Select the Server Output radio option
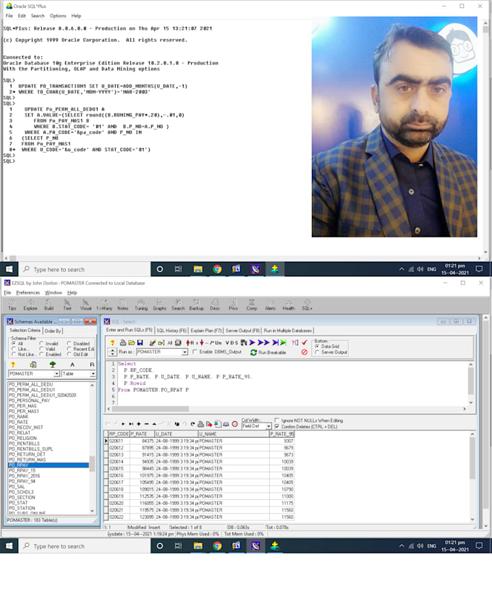492x615 pixels. pyautogui.click(x=317, y=352)
